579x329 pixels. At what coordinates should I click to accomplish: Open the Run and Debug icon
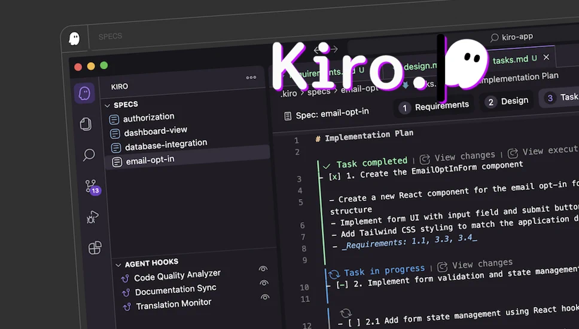(x=92, y=217)
